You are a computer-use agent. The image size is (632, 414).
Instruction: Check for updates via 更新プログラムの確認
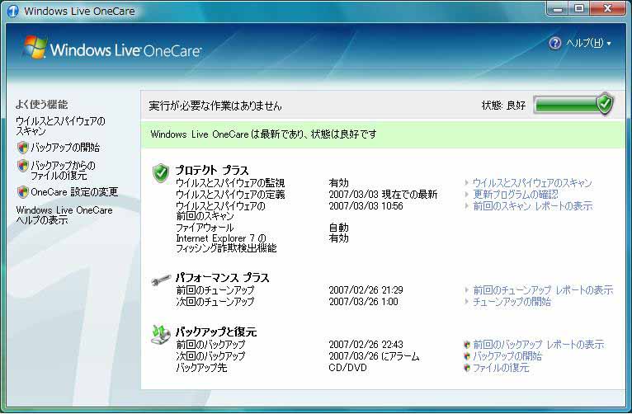point(516,195)
